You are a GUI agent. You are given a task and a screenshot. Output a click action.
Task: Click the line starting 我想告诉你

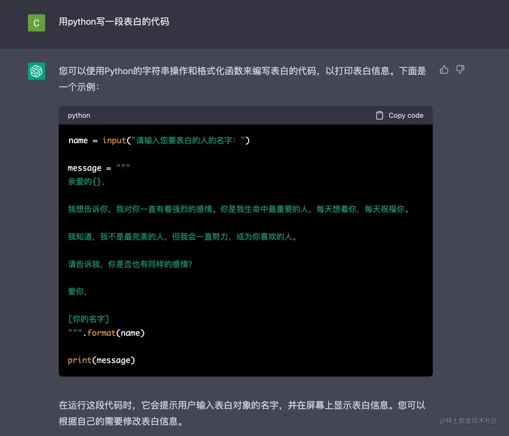coord(239,209)
